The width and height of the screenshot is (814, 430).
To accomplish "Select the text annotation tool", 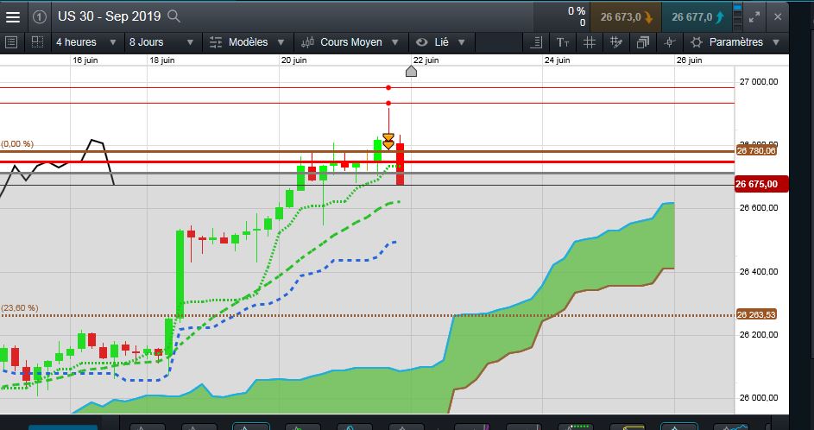I will tap(563, 42).
